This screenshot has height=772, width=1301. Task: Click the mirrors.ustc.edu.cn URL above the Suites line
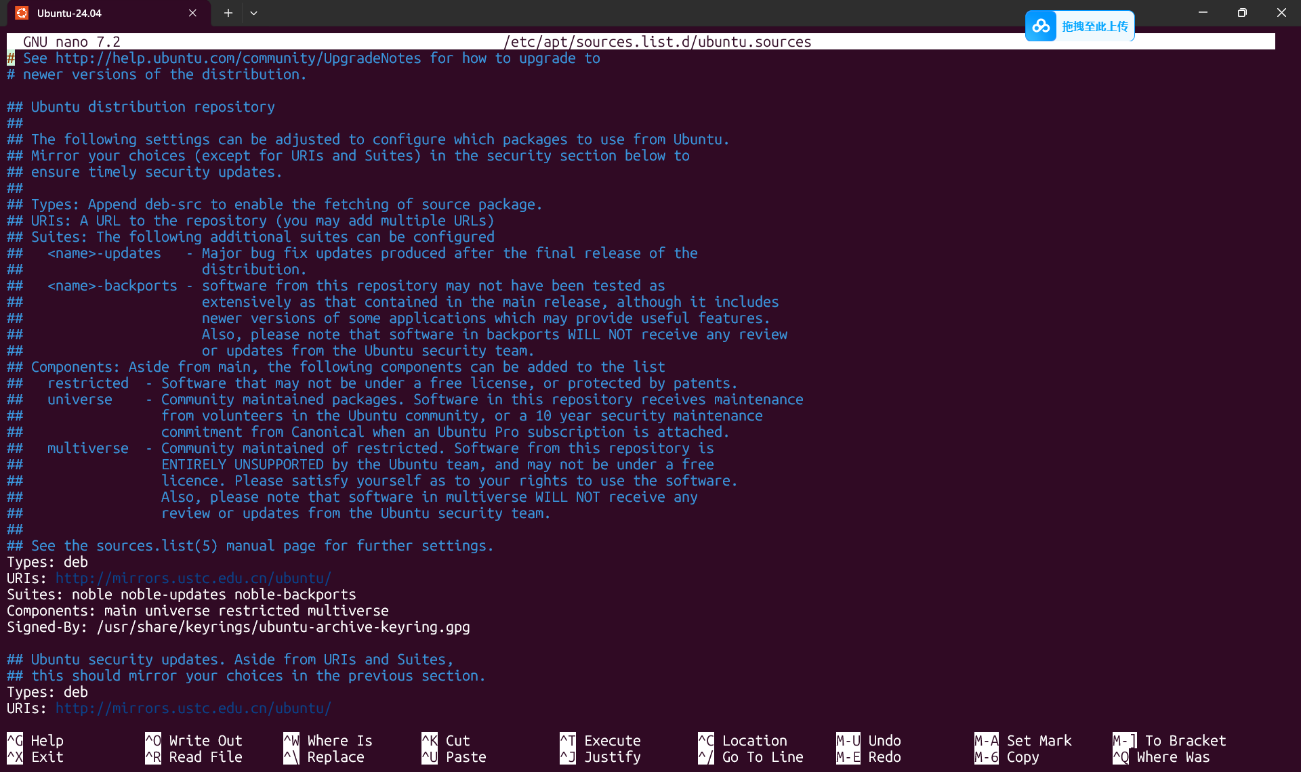194,578
